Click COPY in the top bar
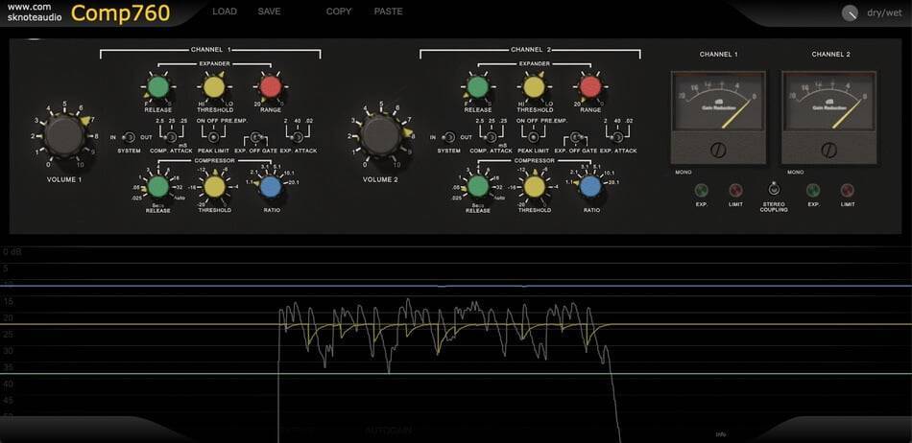 point(339,12)
